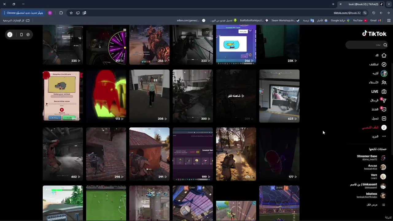The width and height of the screenshot is (393, 221).
Task: Click the translate page icon in address bar
Action: point(84,13)
